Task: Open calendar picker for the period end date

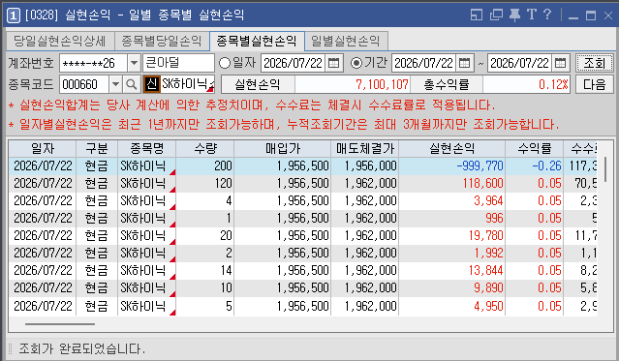Action: [560, 63]
